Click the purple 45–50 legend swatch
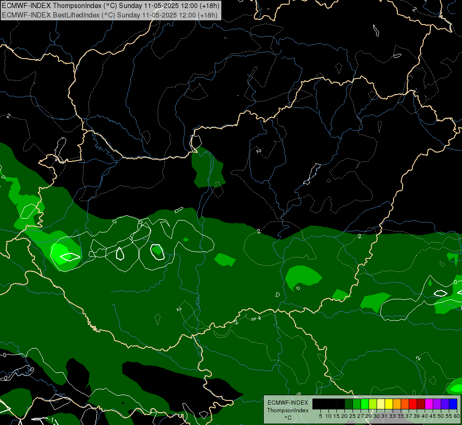Viewport: 462px width, 425px height. click(x=437, y=404)
